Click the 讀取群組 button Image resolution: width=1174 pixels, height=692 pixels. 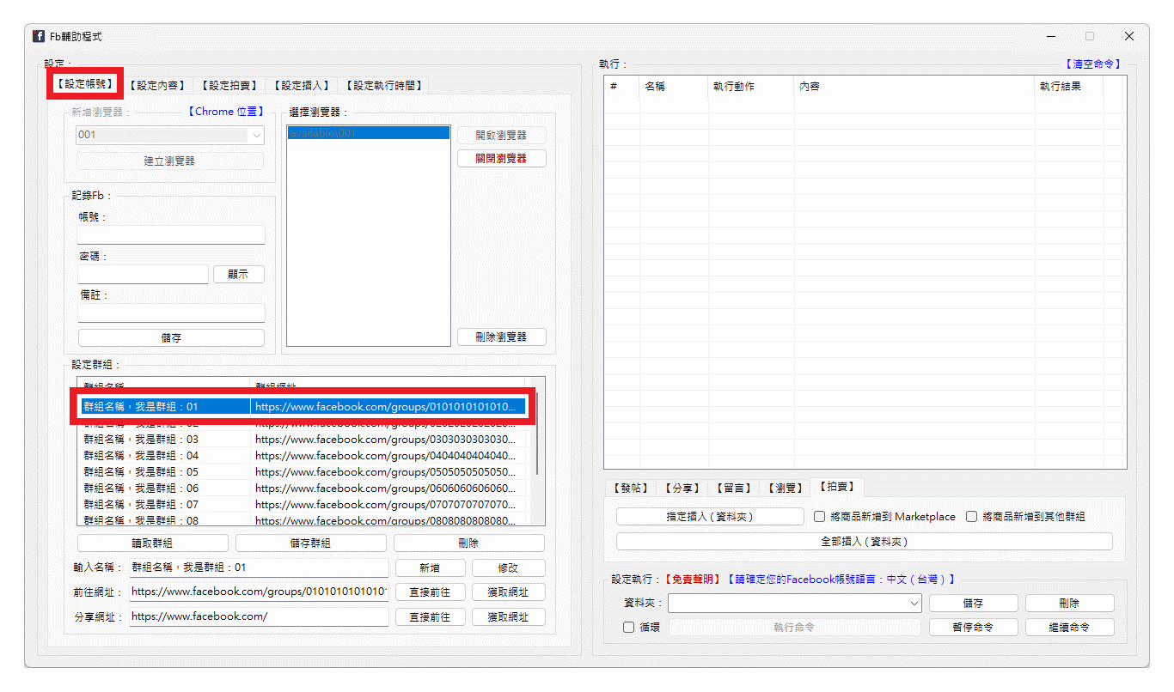pos(153,543)
